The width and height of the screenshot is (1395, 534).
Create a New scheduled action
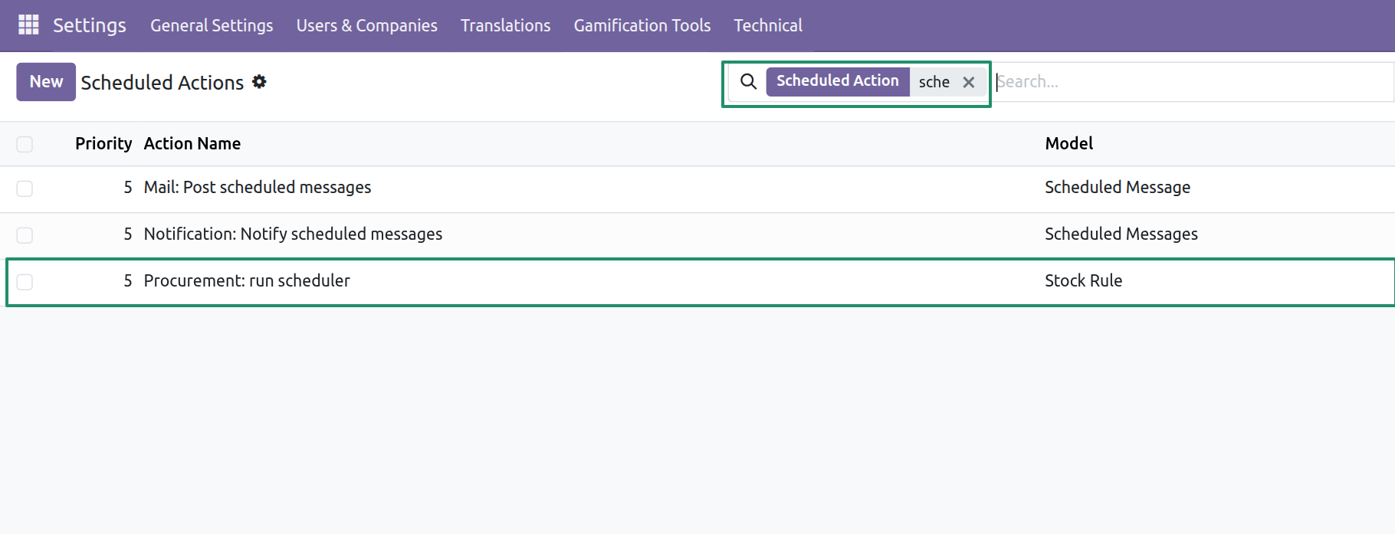click(x=46, y=82)
